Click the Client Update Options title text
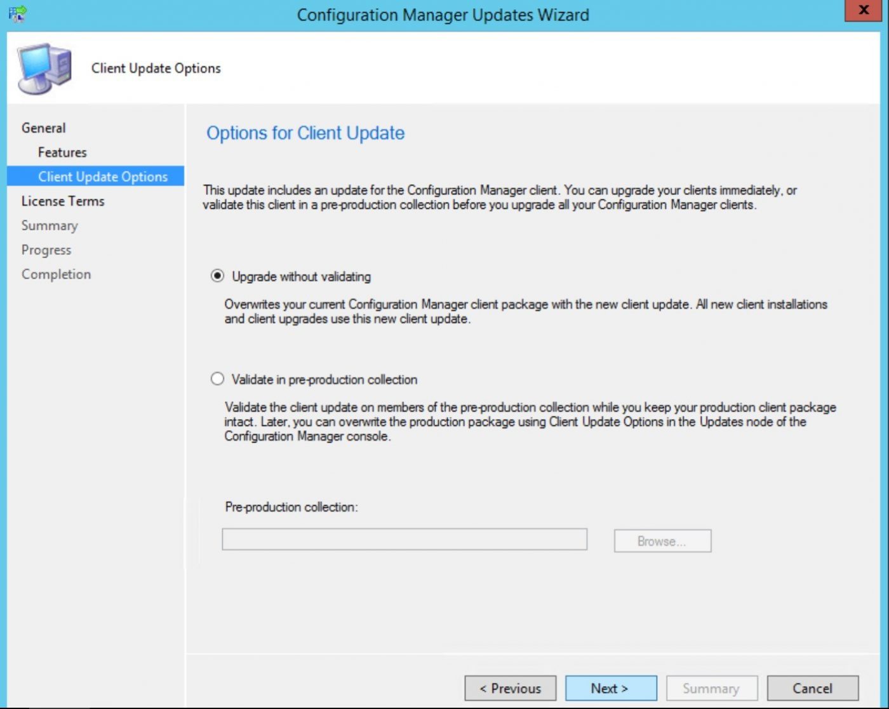Viewport: 889px width, 709px height. tap(156, 68)
